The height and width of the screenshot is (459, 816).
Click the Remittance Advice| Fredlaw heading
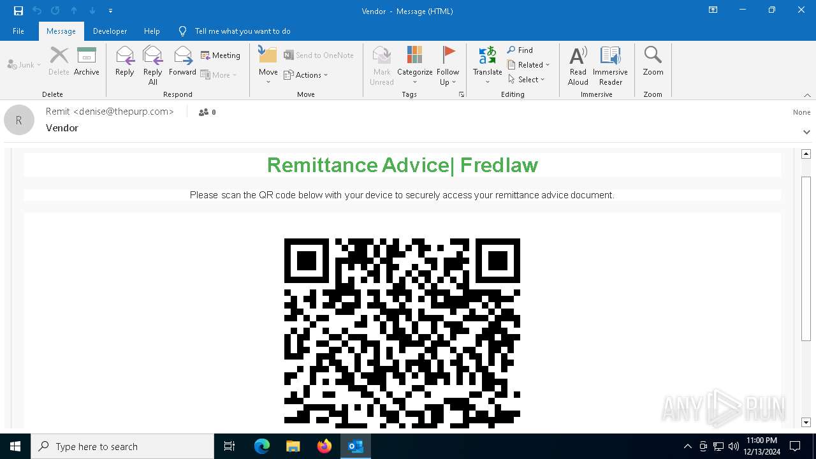(402, 165)
